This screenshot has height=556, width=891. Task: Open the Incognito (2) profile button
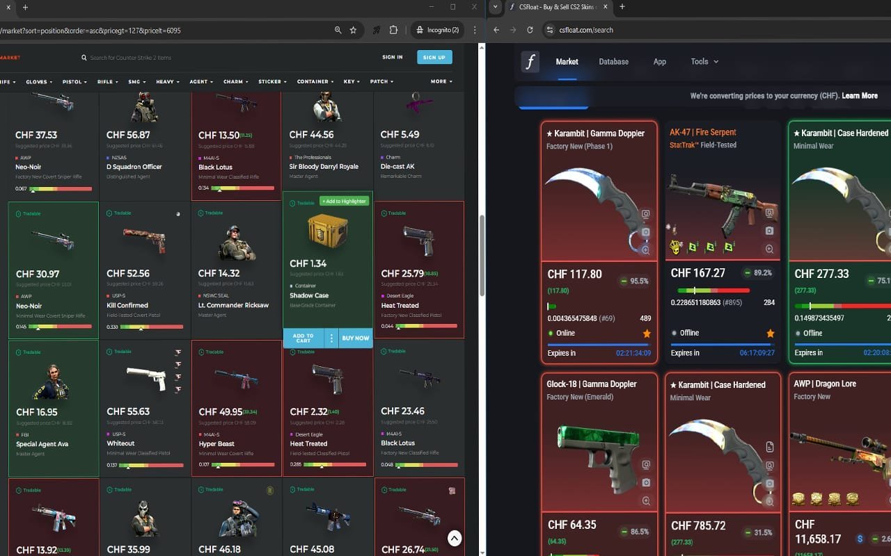click(438, 31)
